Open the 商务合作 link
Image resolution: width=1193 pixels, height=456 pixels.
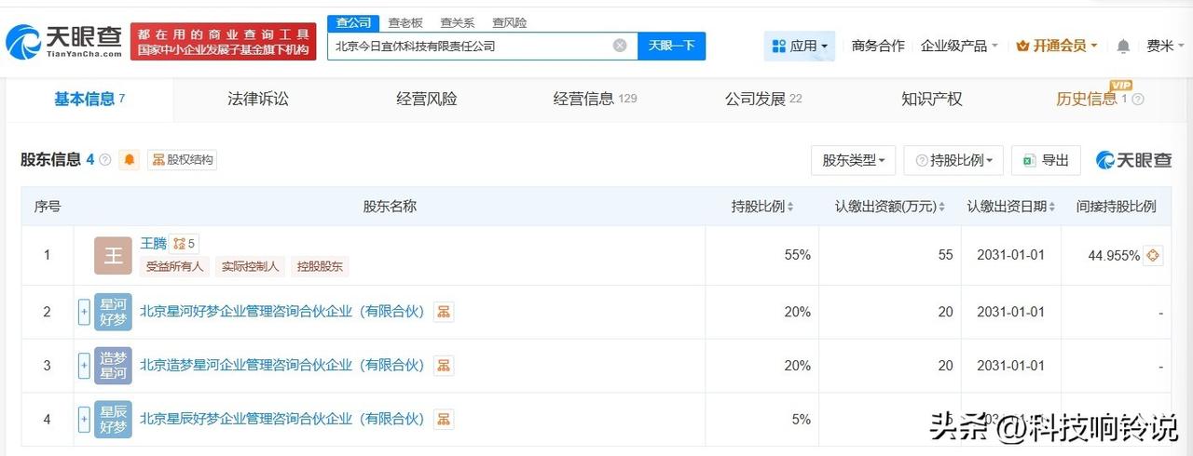pos(878,46)
